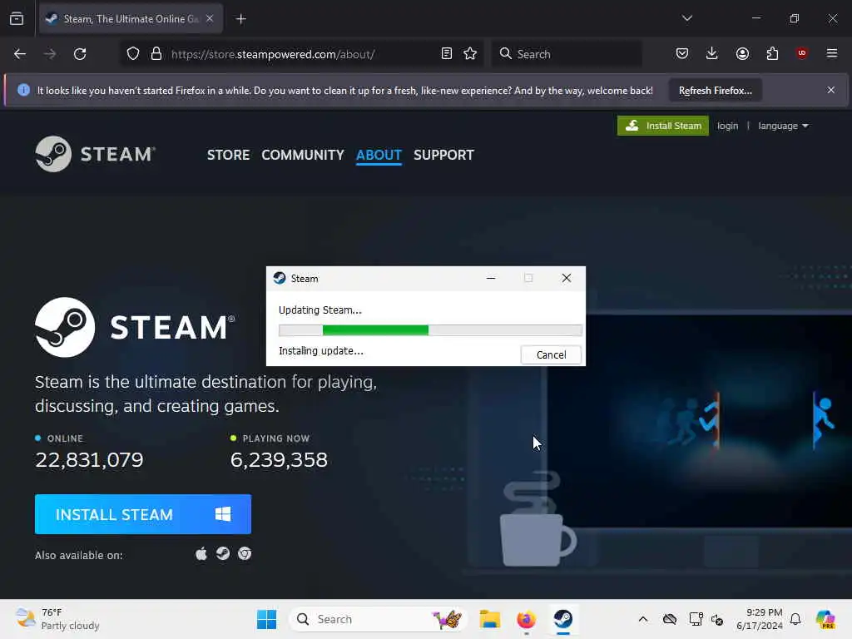Image resolution: width=852 pixels, height=639 pixels.
Task: Click the Steam logo in header
Action: (x=96, y=154)
